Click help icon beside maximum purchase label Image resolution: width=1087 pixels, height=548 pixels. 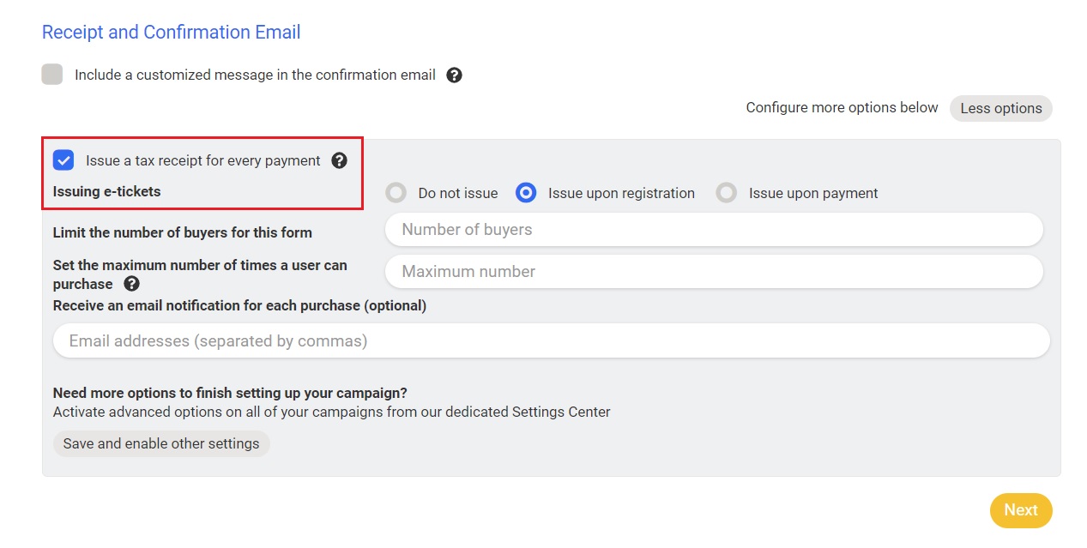[131, 284]
